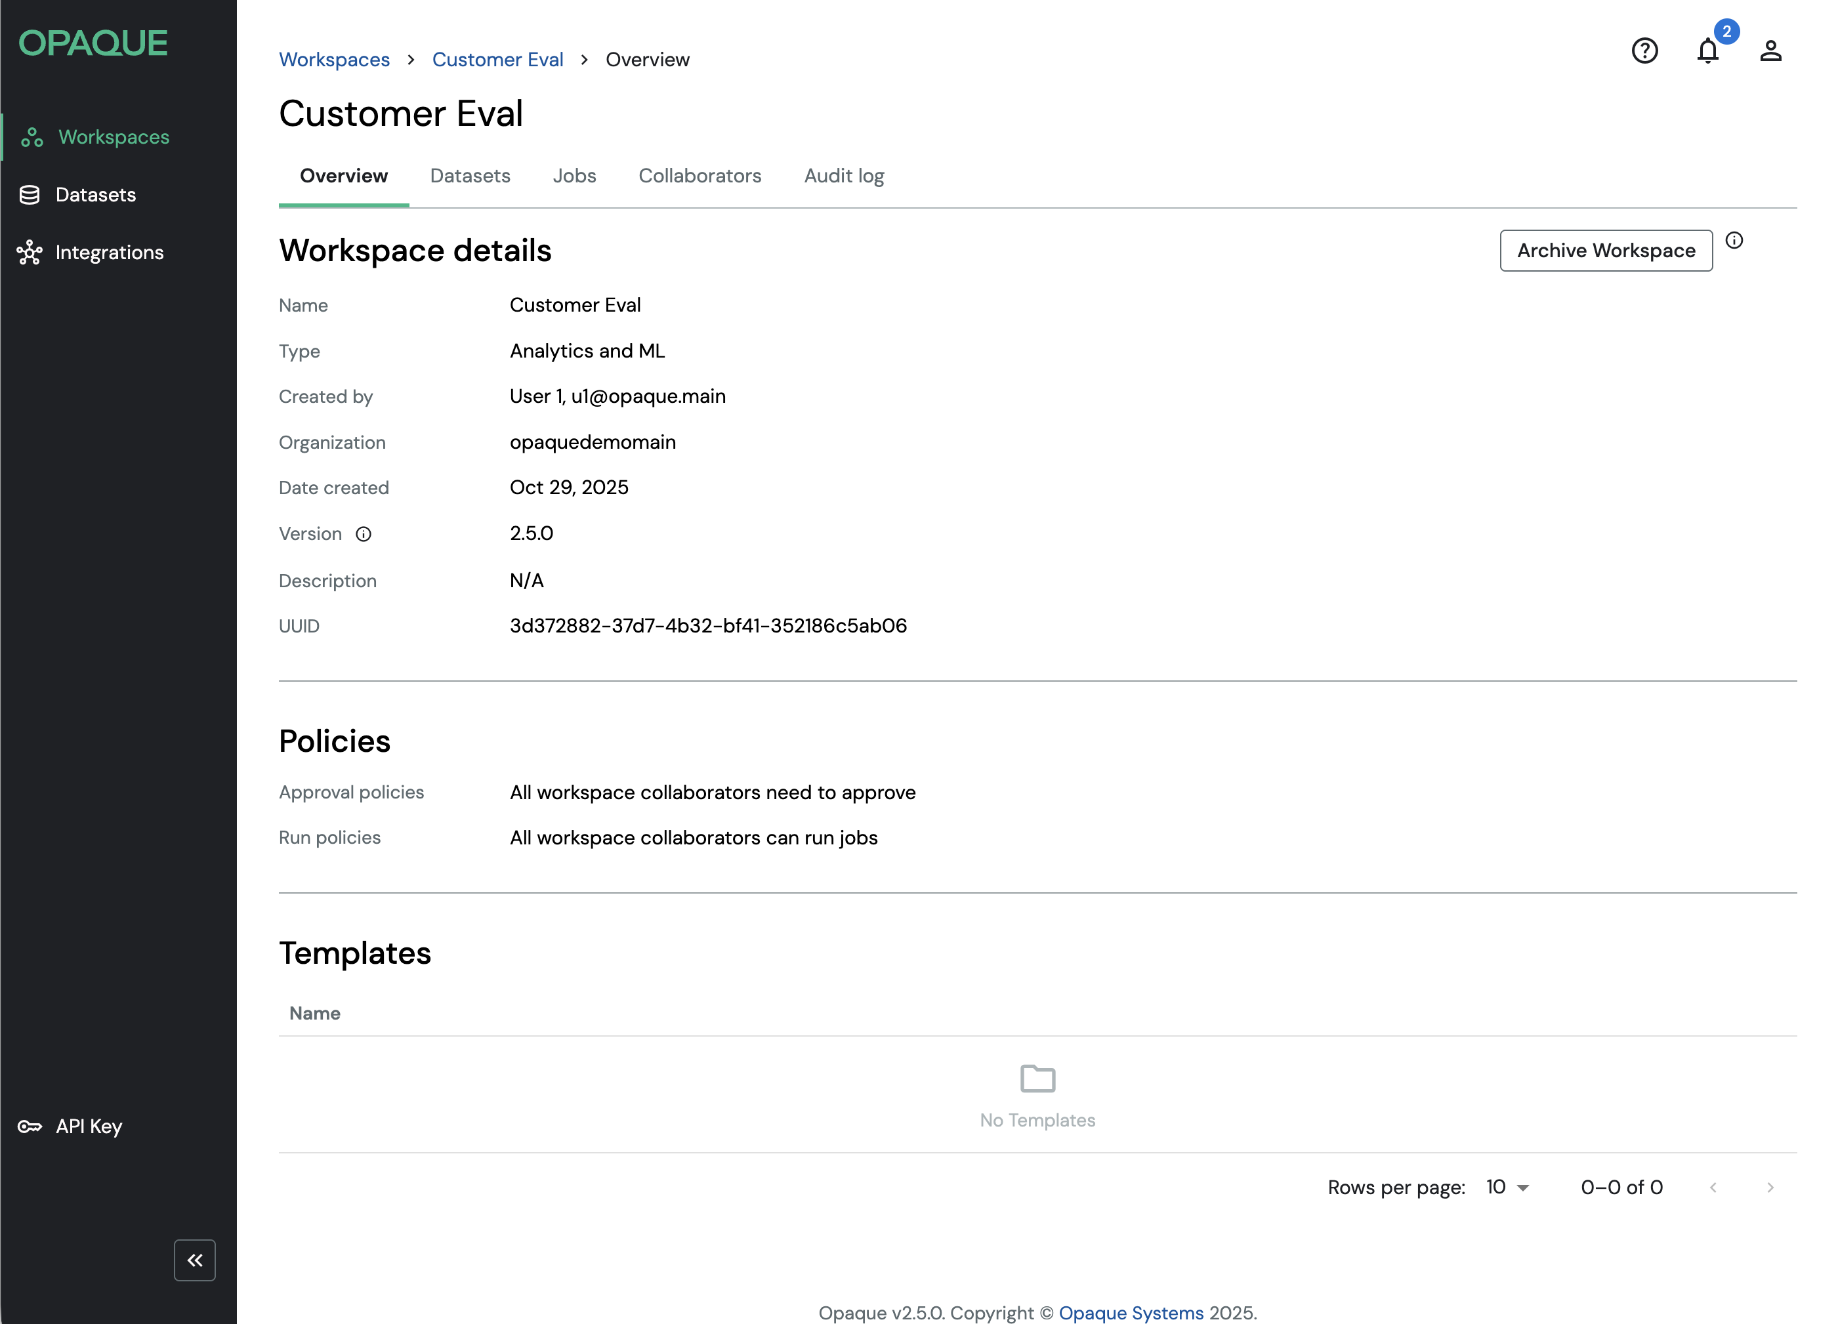Click next page arrow in Templates
The image size is (1838, 1324).
click(1770, 1187)
